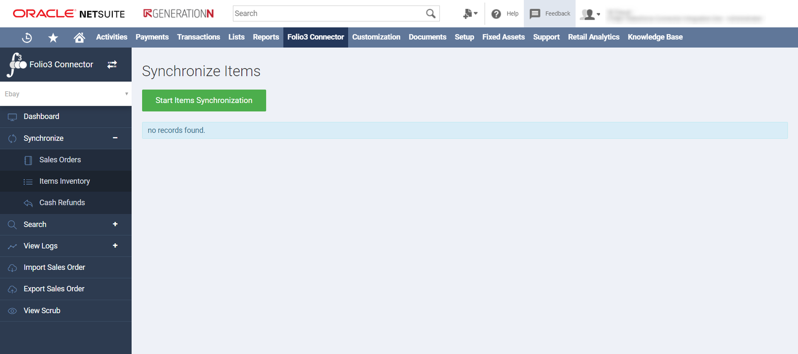Click the View Logs chart icon

coord(12,246)
